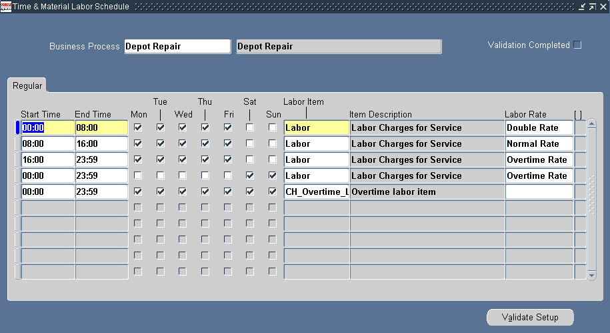Click Overtime labor item description
Viewport: 610px width, 333px height.
click(x=427, y=192)
